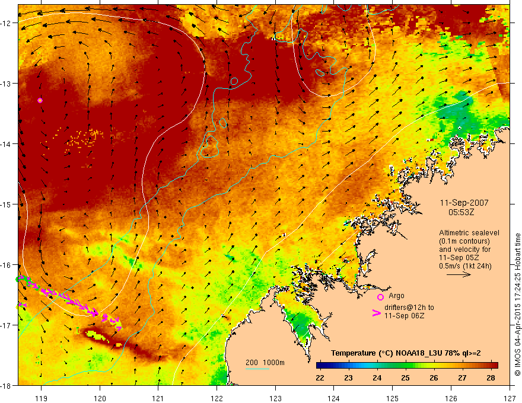Click the '05:53Z' time label
522x403 pixels.
click(x=461, y=212)
